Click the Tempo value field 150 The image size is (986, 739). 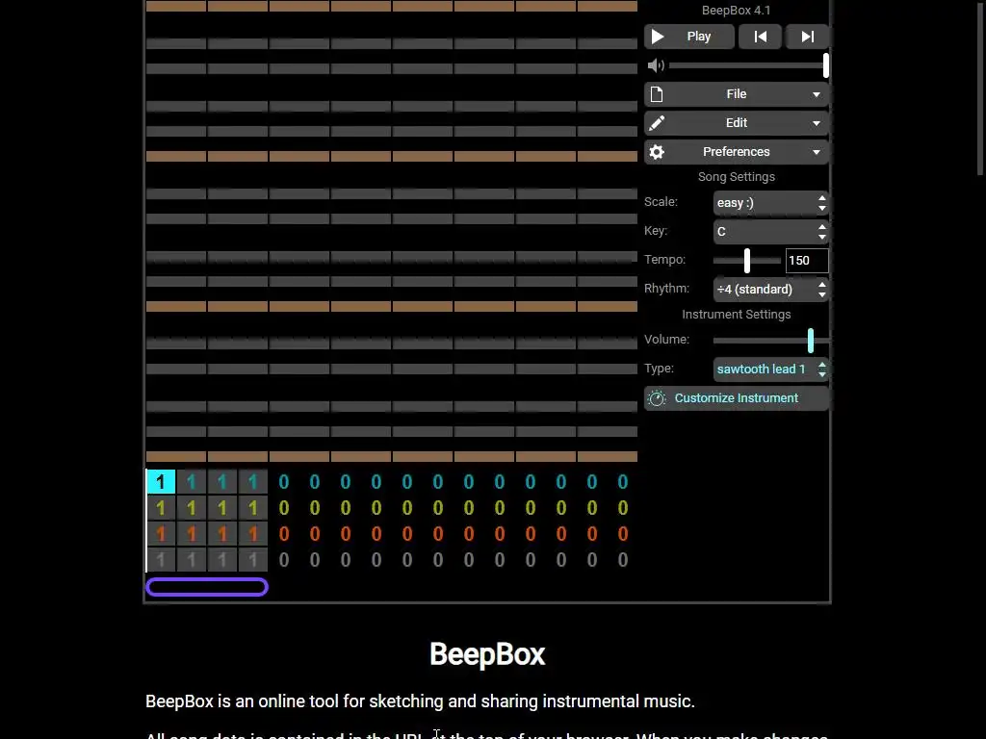[807, 260]
